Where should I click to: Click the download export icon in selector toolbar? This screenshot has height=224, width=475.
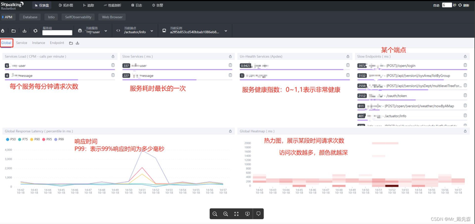pyautogui.click(x=24, y=31)
